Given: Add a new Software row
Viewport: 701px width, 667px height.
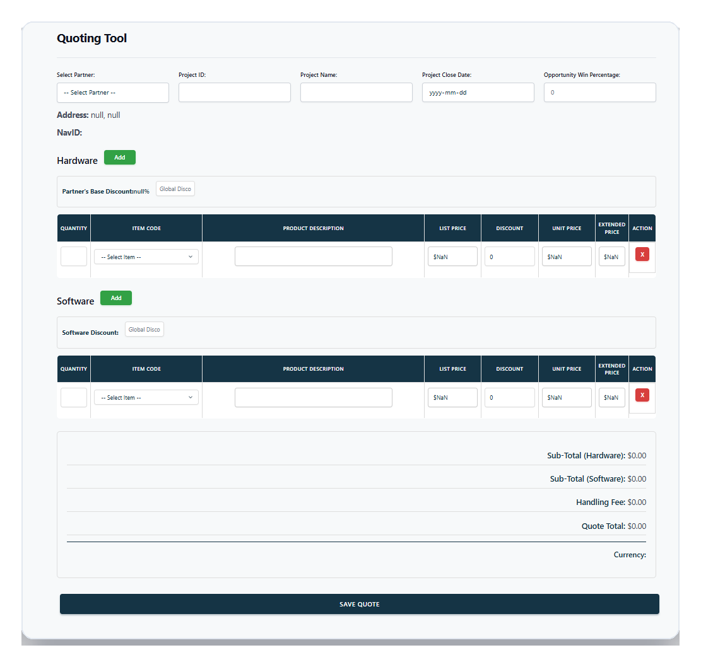Looking at the screenshot, I should tap(115, 298).
